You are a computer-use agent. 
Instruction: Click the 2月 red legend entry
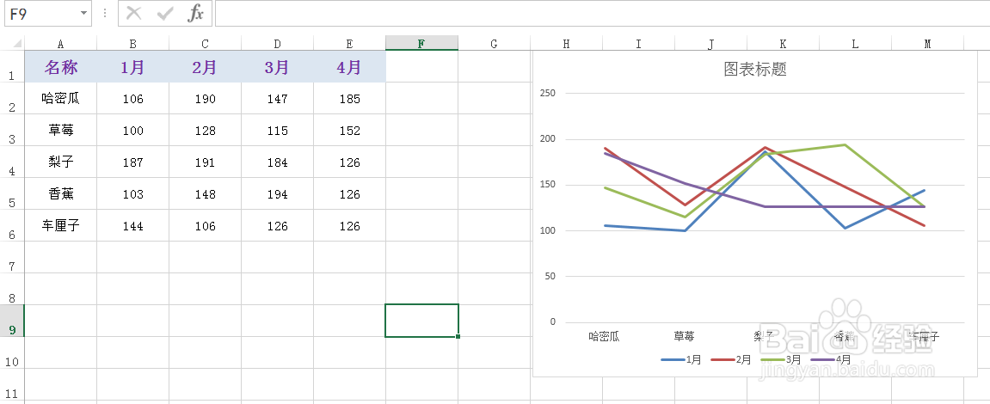coord(732,360)
